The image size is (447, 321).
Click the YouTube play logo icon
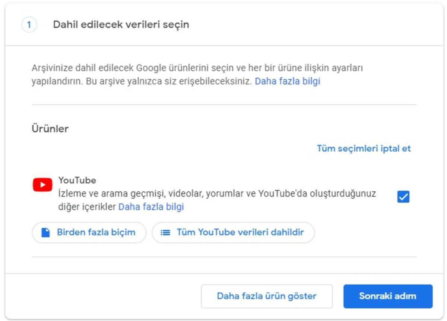[x=42, y=184]
